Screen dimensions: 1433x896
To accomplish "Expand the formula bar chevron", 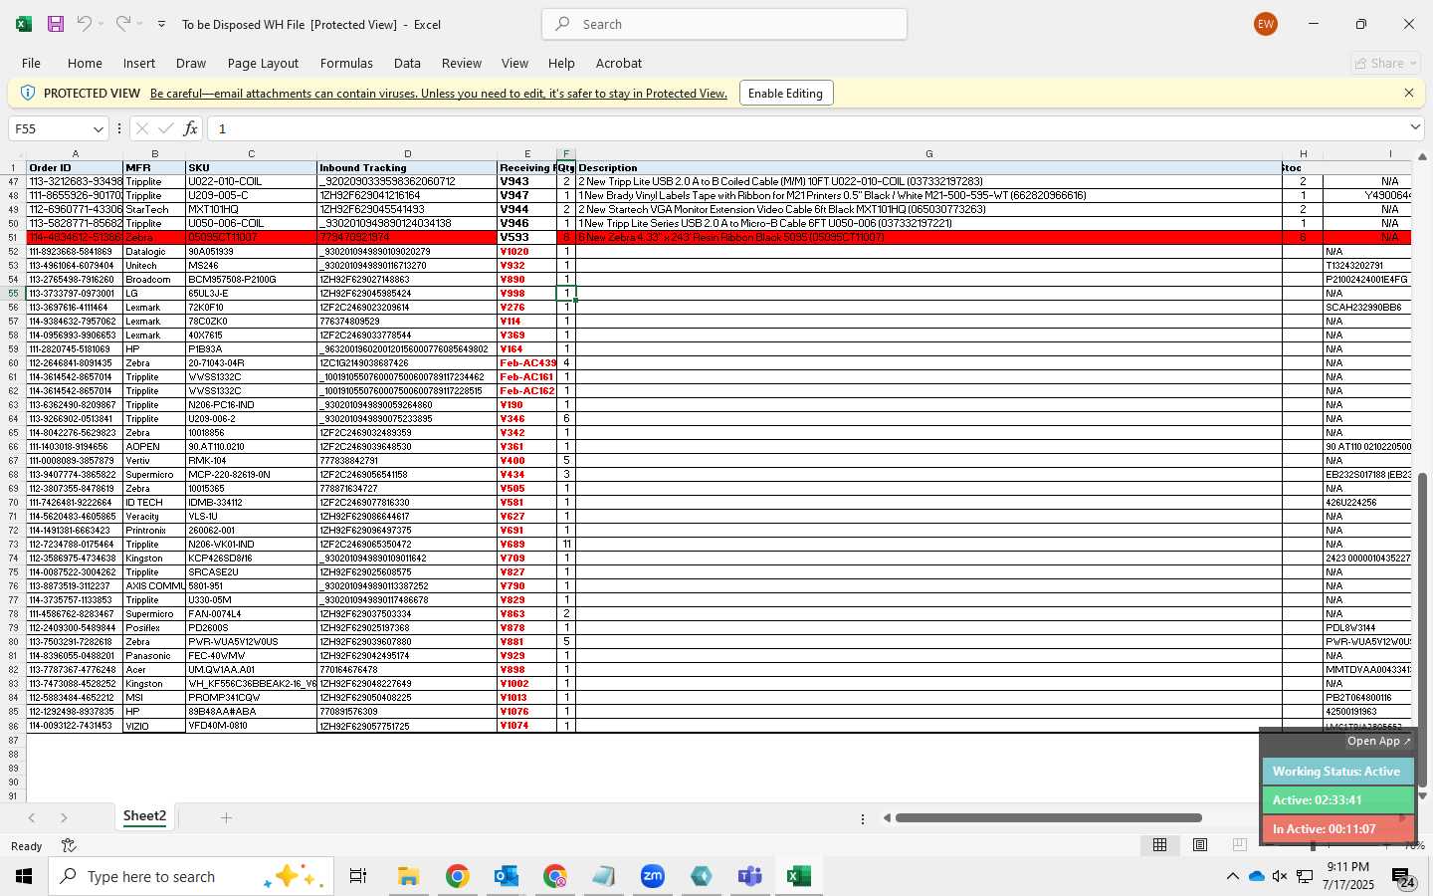I will [x=1415, y=127].
